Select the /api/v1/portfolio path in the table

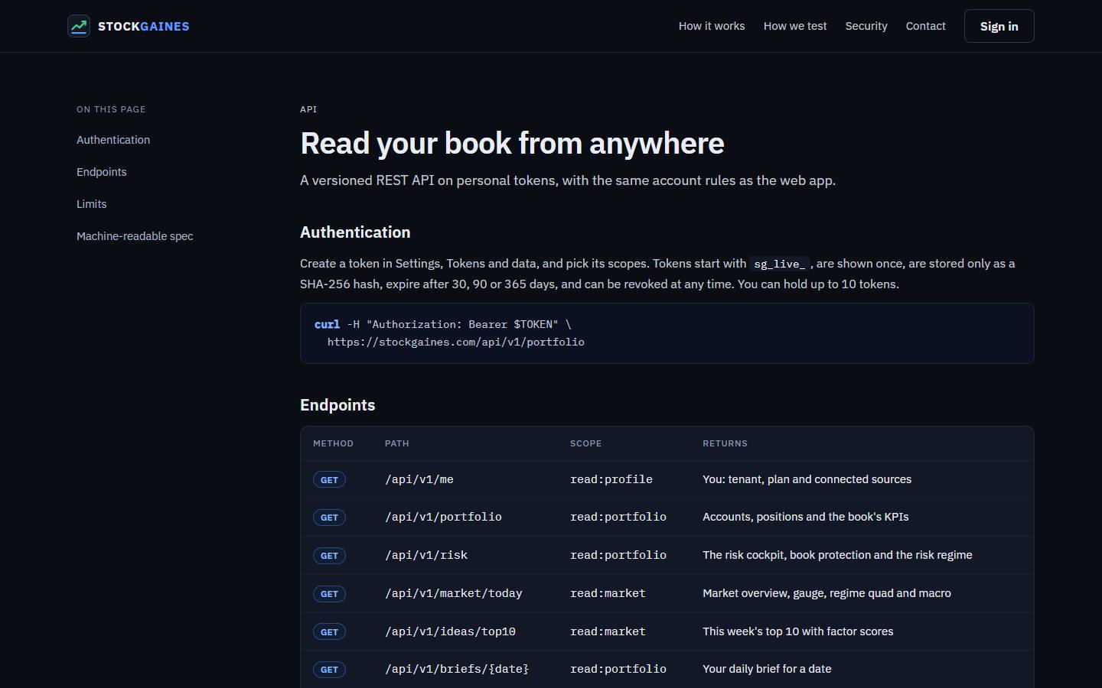point(444,517)
